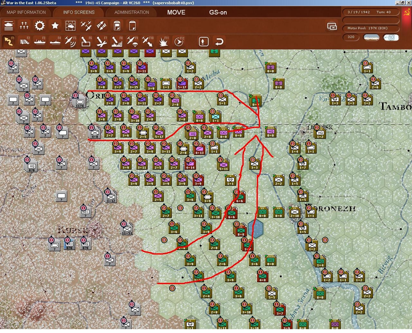Select the green XXXX HQ 0=0 counter

(271, 260)
